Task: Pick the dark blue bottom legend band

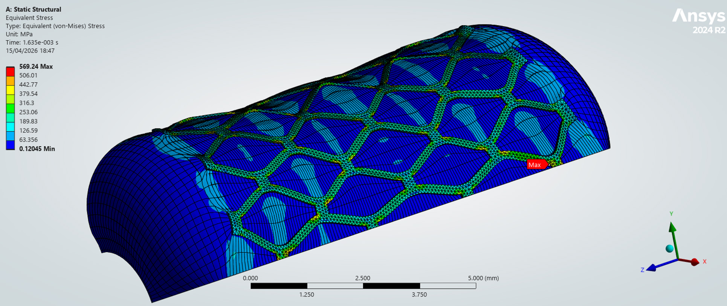Action: [10, 145]
